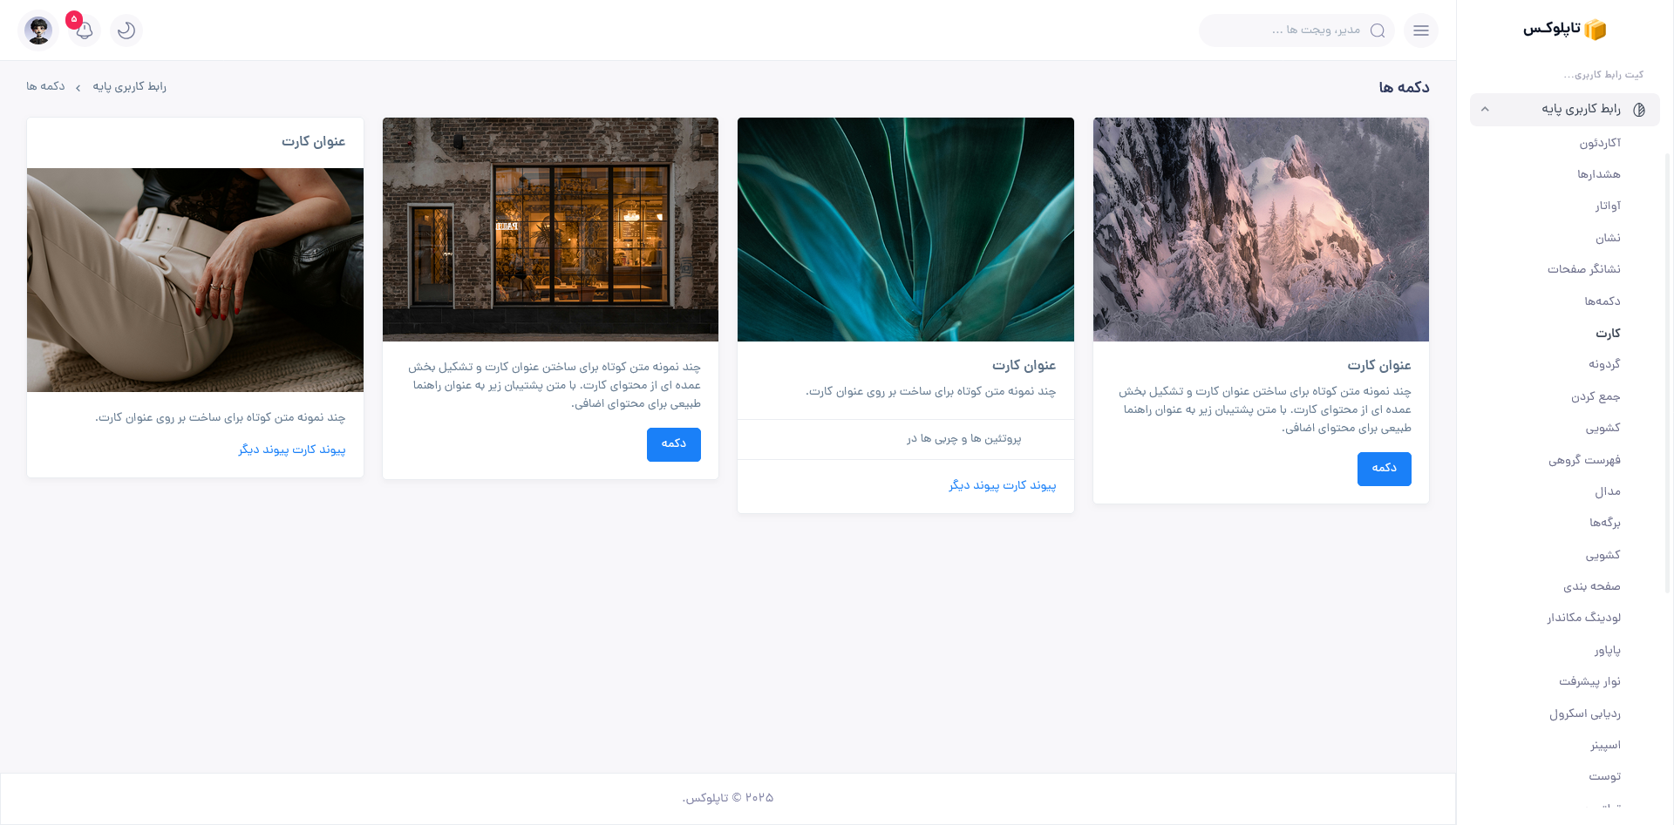The height and width of the screenshot is (825, 1674).
Task: Toggle dark mode moon icon
Action: point(126,30)
